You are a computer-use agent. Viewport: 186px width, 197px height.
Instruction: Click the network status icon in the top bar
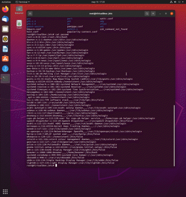(x=171, y=2)
